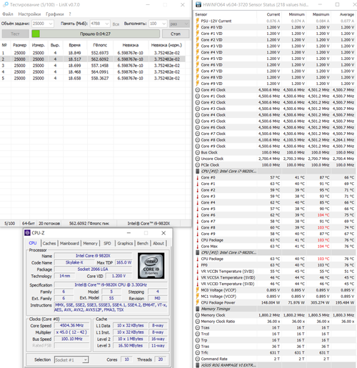This screenshot has height=368, width=357.
Task: Switch to the SPD tab in CPU-Z
Action: [x=107, y=243]
